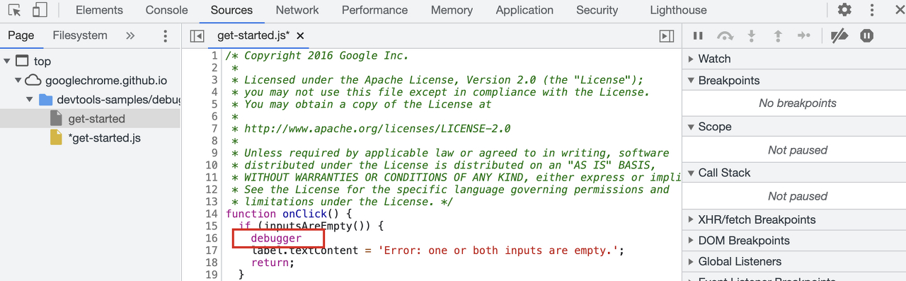Viewport: 906px width, 281px height.
Task: Click the 'Copyright 2016 Google Inc.' comment
Action: click(x=326, y=56)
